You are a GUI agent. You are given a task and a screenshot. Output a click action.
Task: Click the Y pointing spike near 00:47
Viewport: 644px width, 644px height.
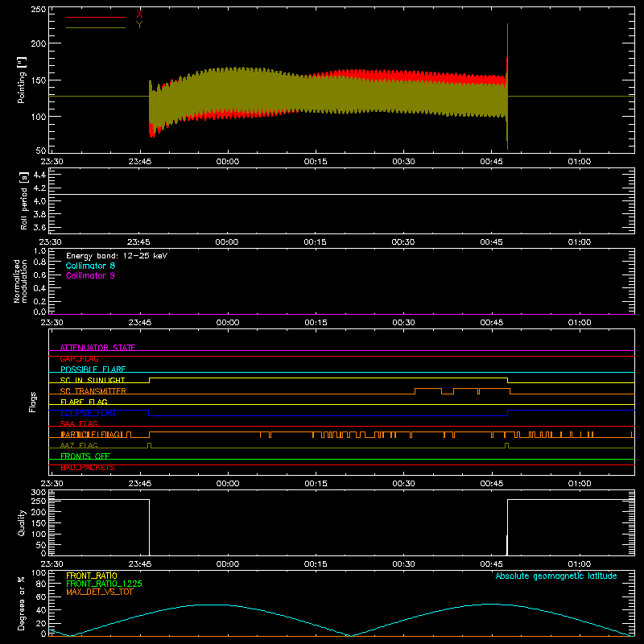tap(508, 86)
